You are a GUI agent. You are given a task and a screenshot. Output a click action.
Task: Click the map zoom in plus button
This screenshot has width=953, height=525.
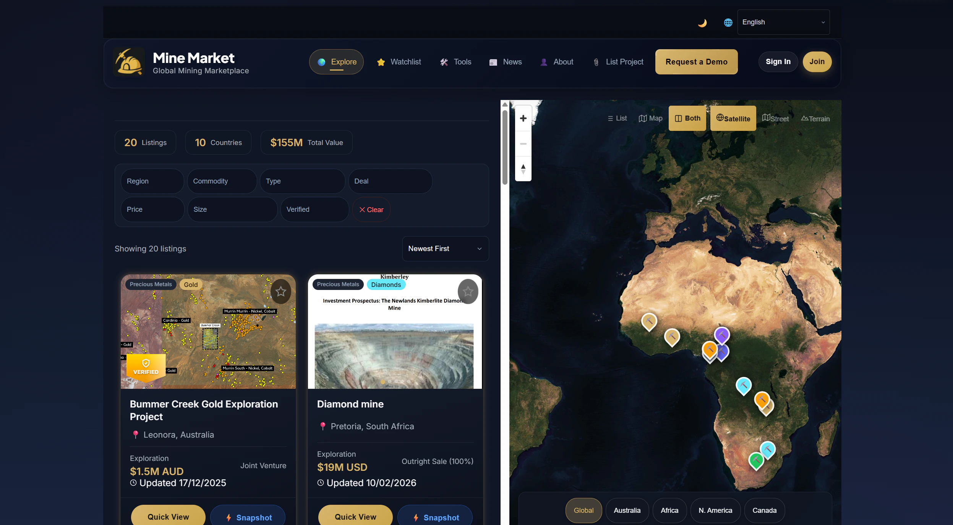(x=523, y=118)
